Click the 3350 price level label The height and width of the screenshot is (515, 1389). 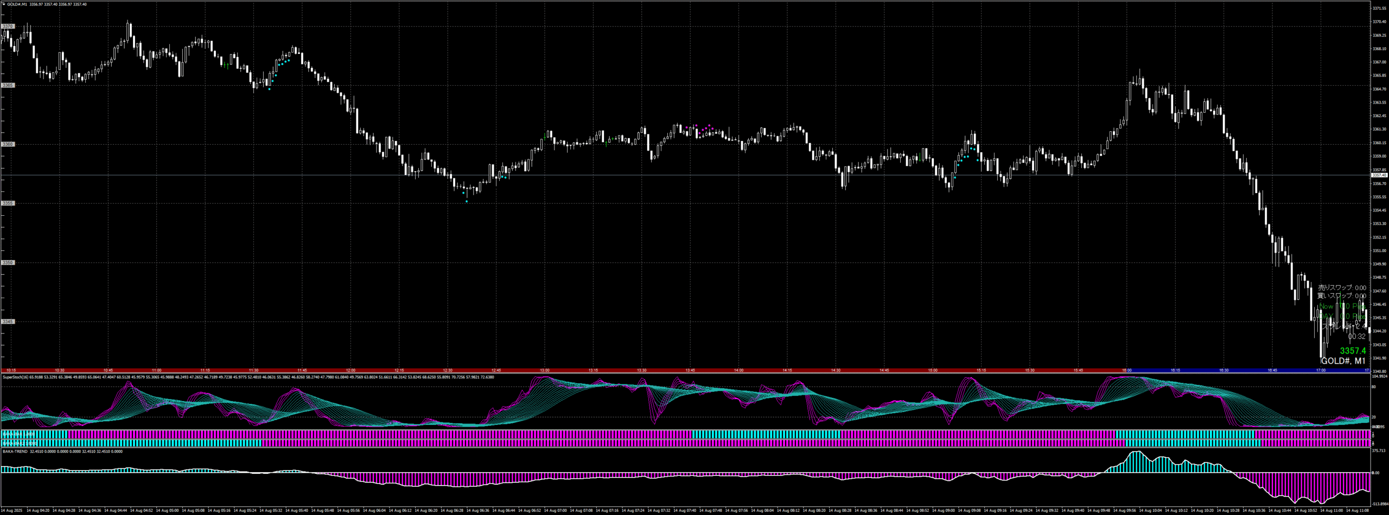pyautogui.click(x=8, y=262)
